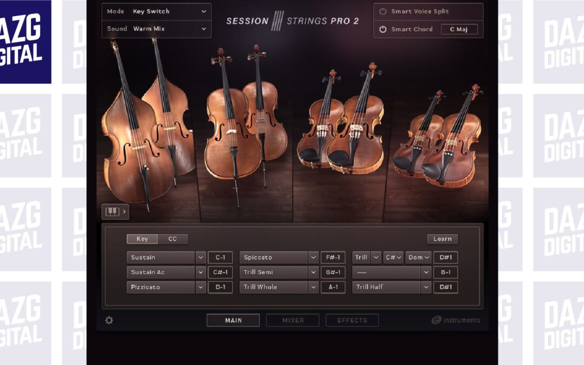Switch to CC assignment mode

(x=172, y=239)
